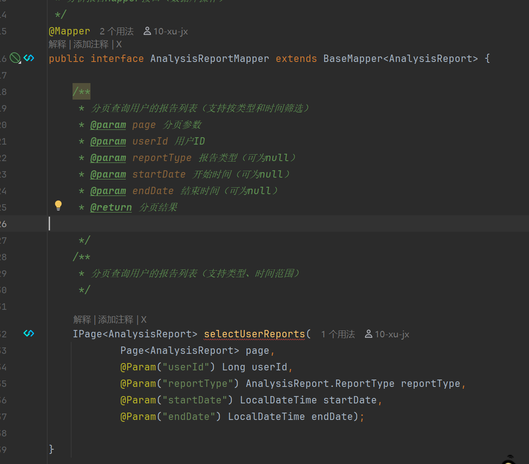Click the 'extends' keyword
The image size is (529, 464).
pyautogui.click(x=296, y=59)
